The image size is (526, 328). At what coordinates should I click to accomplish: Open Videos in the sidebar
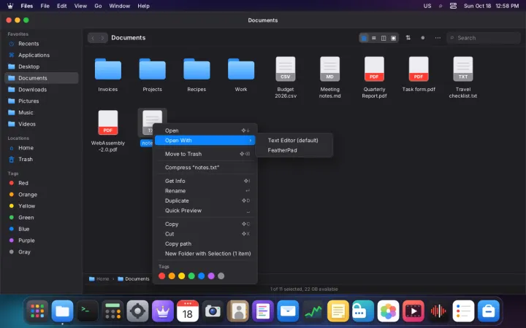tap(42, 124)
